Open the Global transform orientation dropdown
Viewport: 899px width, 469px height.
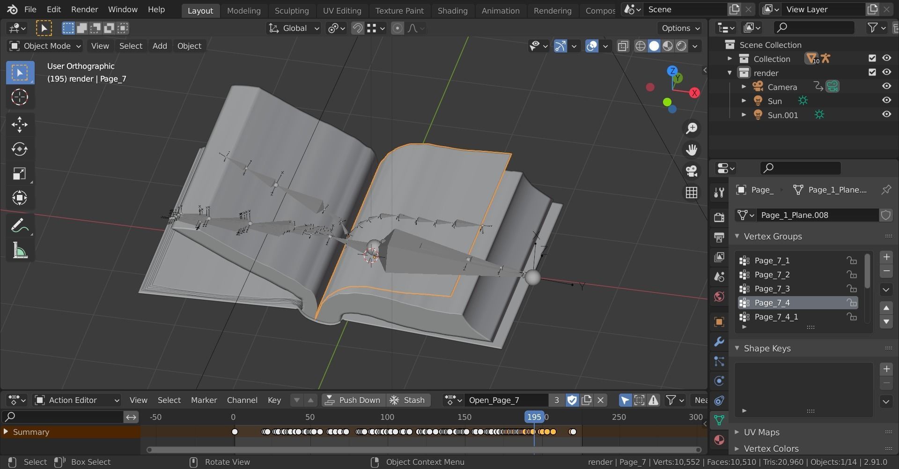tap(294, 28)
